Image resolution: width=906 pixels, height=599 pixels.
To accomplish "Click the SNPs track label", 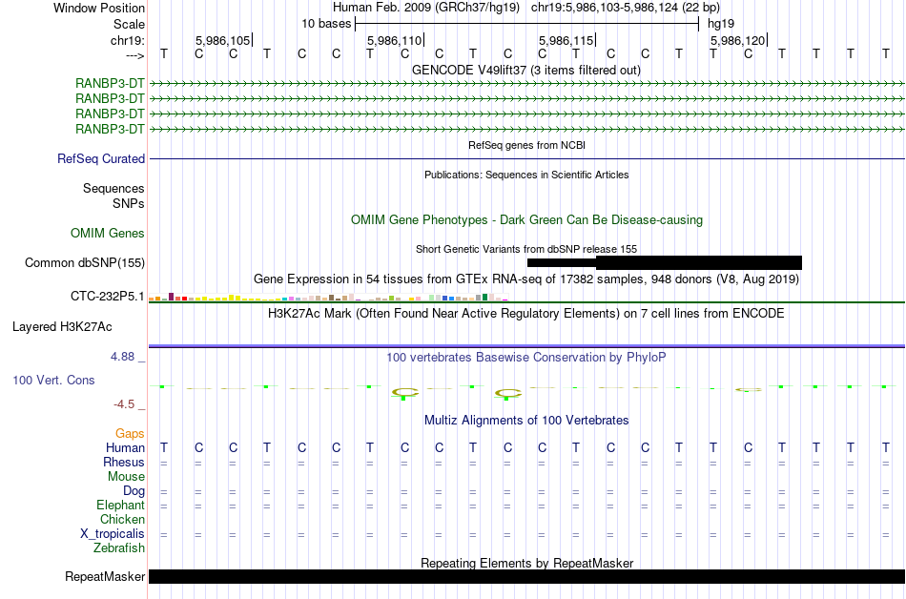I will click(129, 203).
